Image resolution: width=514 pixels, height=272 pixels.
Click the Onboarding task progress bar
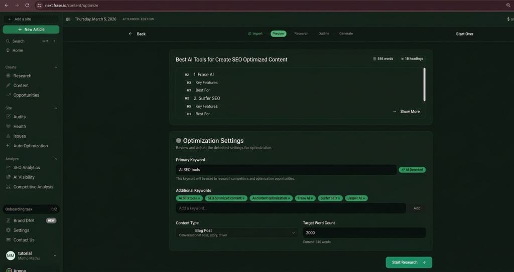pos(31,209)
